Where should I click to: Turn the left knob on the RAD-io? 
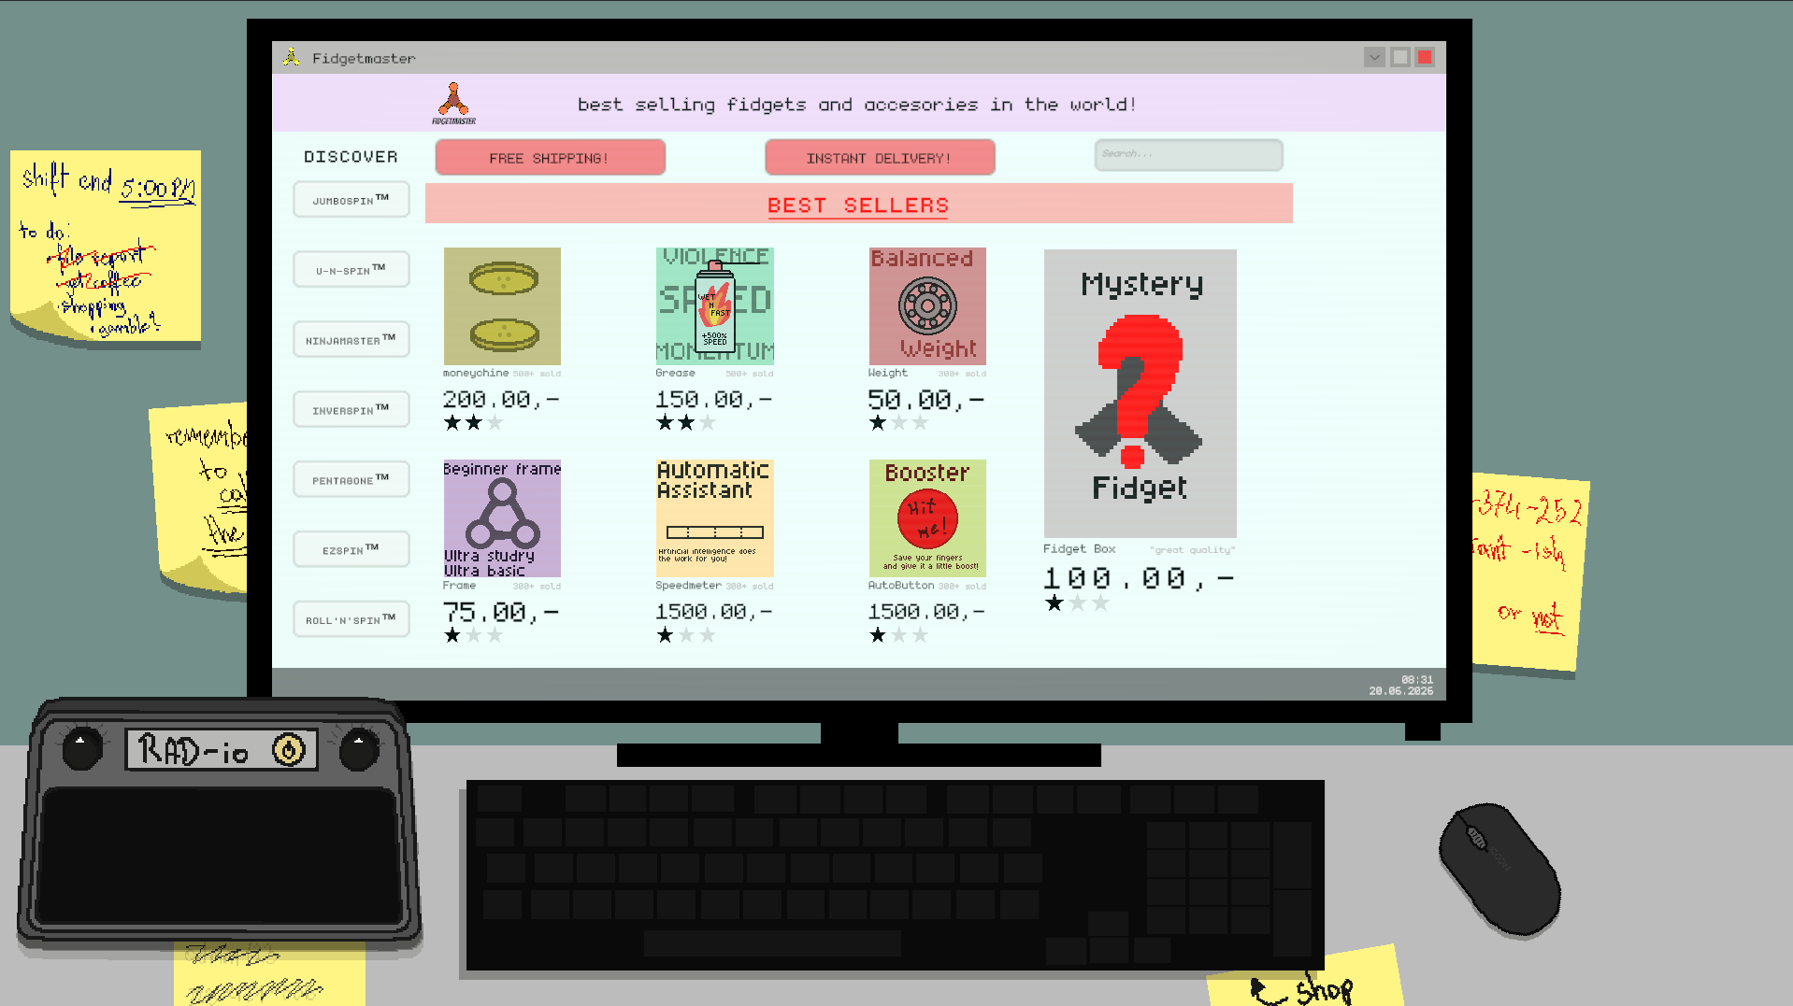coord(81,748)
